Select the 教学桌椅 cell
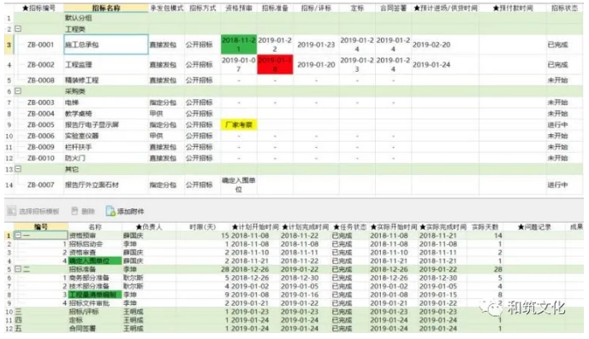This screenshot has width=589, height=339. [106, 114]
